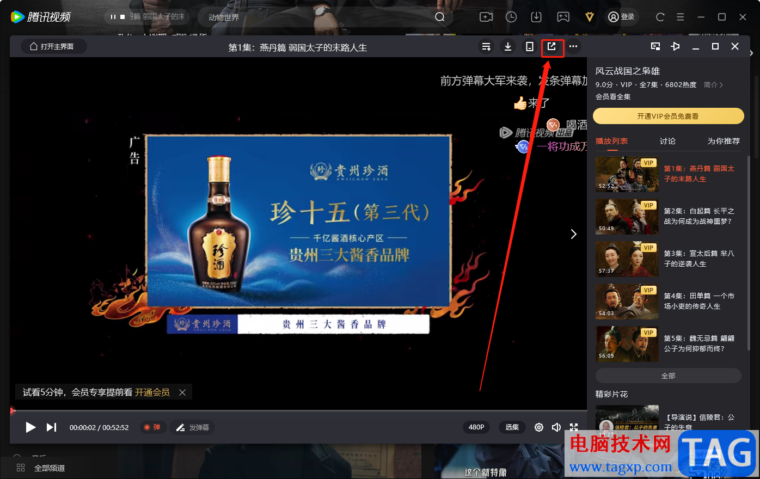Image resolution: width=760 pixels, height=479 pixels.
Task: Open episode 2 thumbnail 50:49
Action: (627, 217)
